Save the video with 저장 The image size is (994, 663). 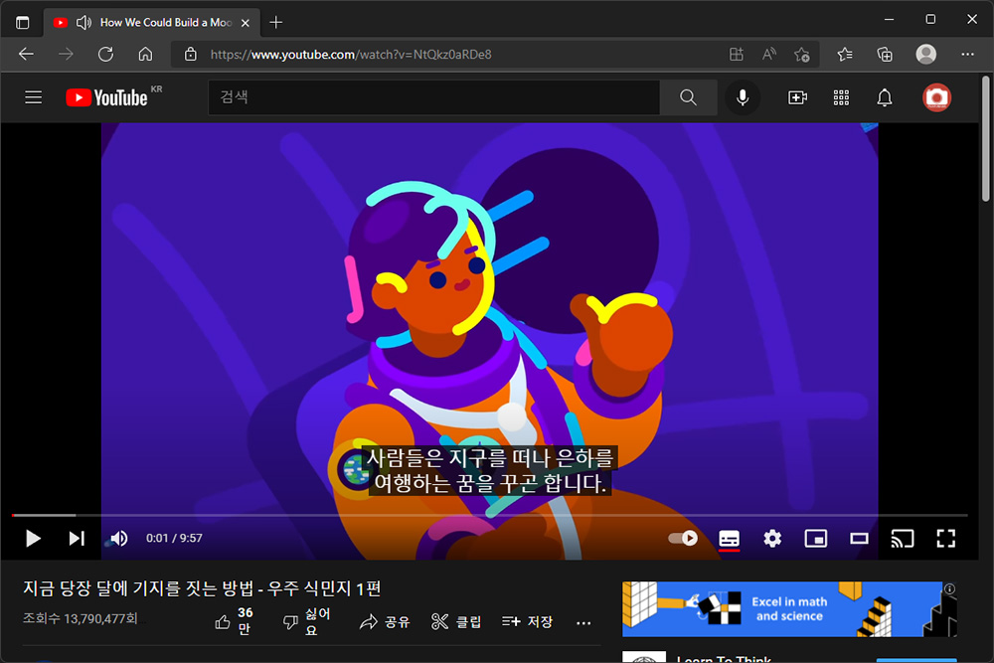tap(528, 622)
